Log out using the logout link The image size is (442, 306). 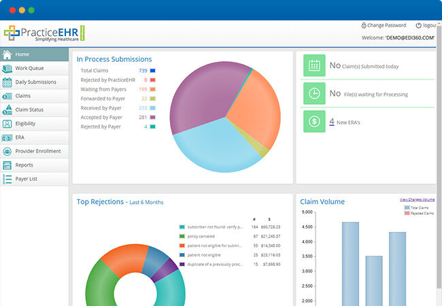coord(428,25)
